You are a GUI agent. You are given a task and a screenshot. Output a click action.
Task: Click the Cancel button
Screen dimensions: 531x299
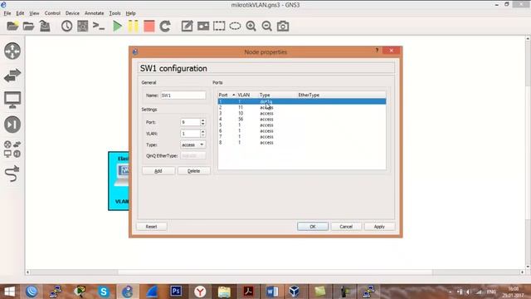click(x=346, y=227)
